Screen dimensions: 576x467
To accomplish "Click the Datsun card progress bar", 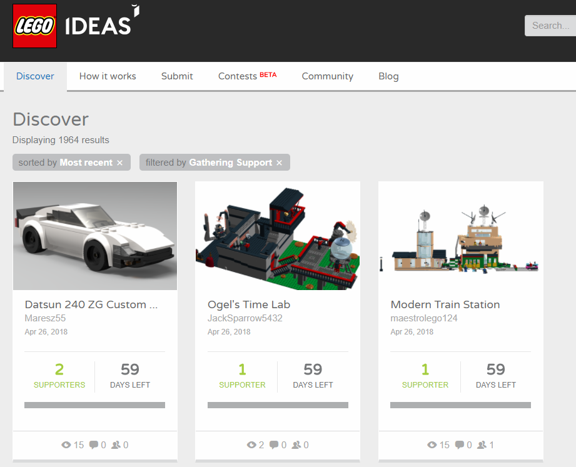I will point(95,405).
